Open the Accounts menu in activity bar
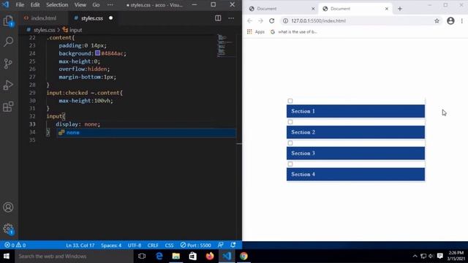Image resolution: width=468 pixels, height=263 pixels. [8, 207]
